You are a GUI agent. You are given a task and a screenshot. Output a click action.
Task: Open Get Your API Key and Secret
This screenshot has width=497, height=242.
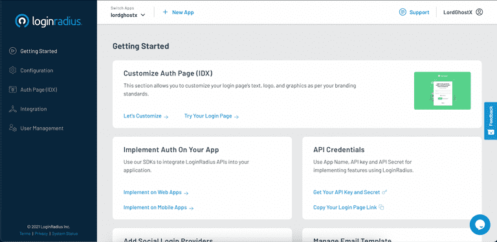click(350, 192)
